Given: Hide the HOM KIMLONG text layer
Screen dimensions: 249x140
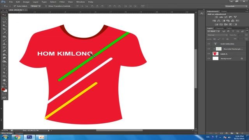Looking at the screenshot, I should point(209,44).
